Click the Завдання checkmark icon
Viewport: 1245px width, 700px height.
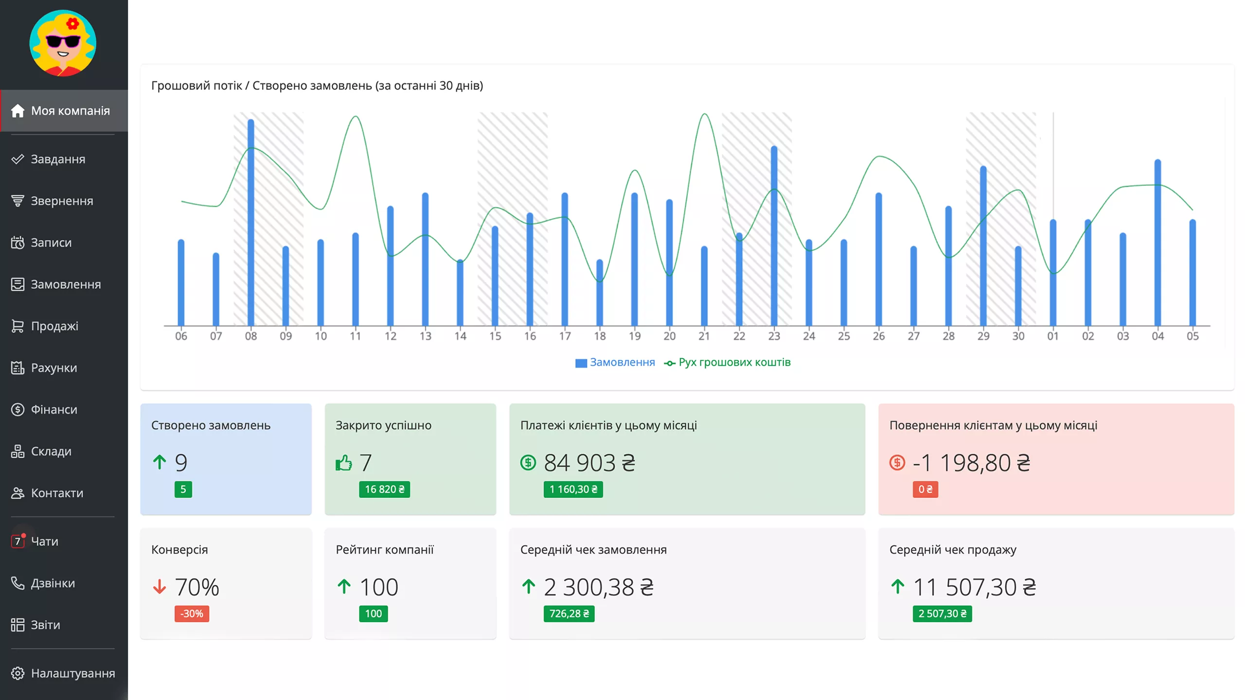(x=18, y=159)
